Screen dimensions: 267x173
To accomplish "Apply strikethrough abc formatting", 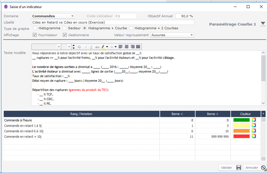I will pos(97,47).
